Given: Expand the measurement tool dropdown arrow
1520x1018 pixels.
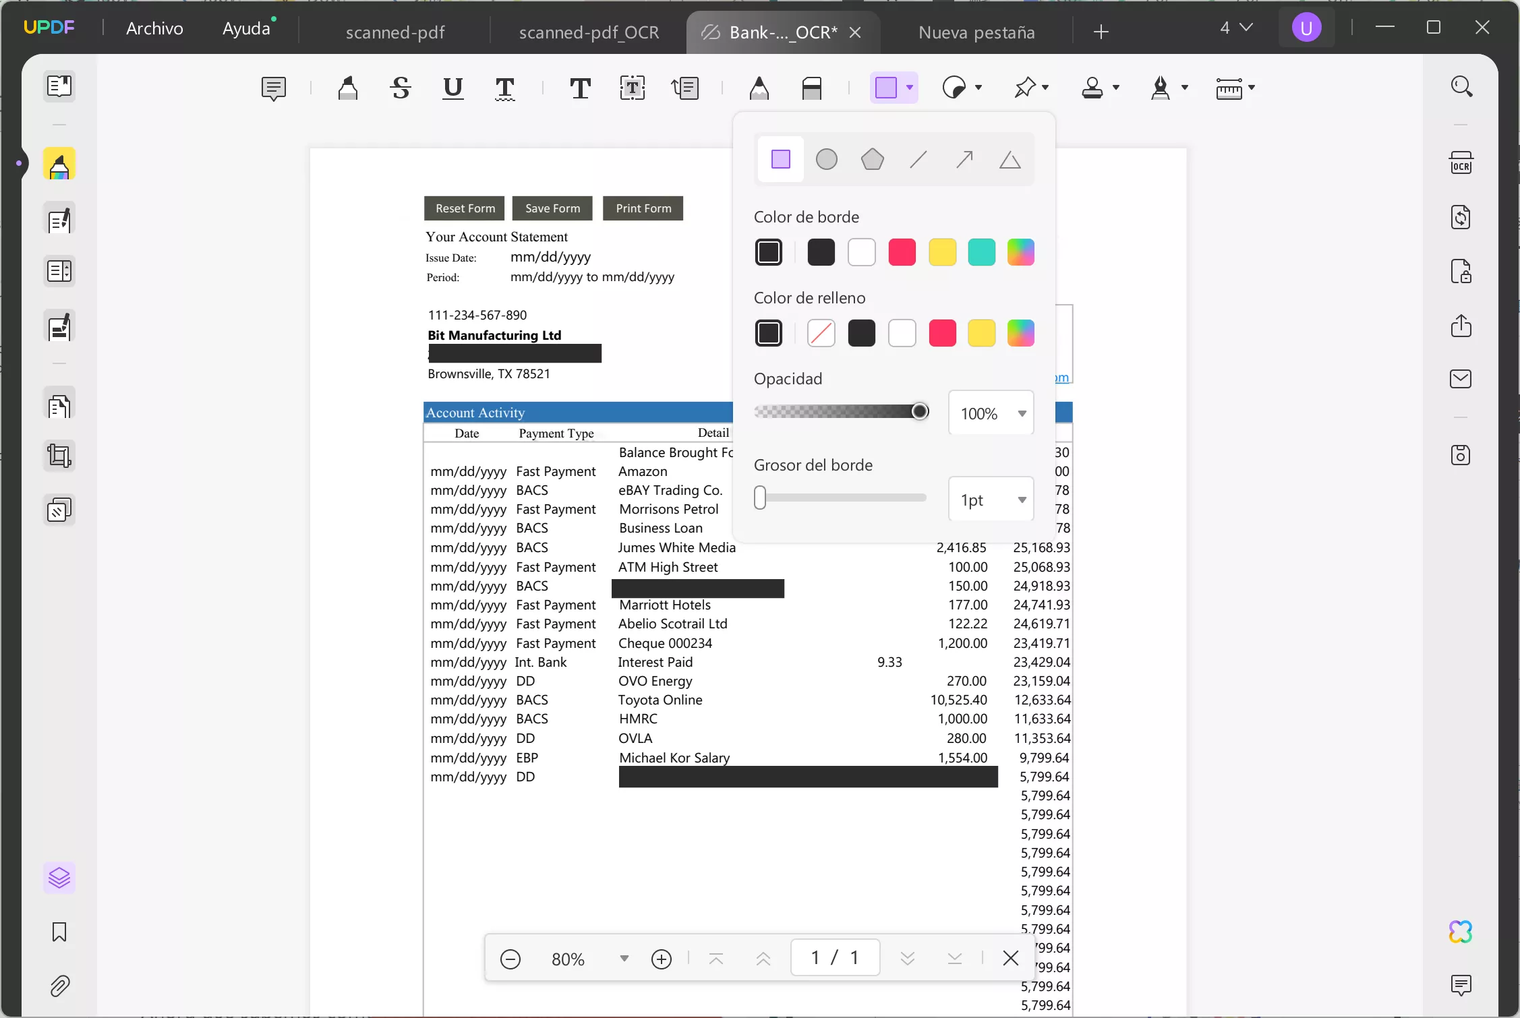Looking at the screenshot, I should pyautogui.click(x=1252, y=88).
